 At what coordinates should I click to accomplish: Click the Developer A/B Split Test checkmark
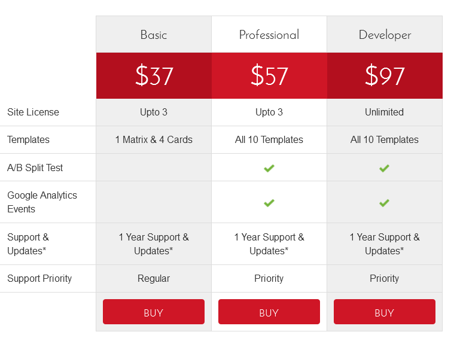pyautogui.click(x=384, y=168)
